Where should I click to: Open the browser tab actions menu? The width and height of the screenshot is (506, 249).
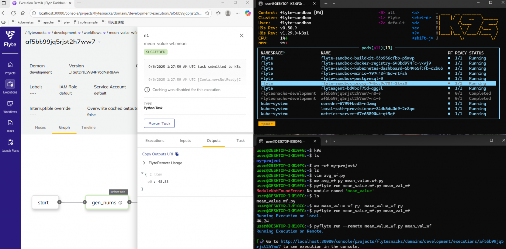click(x=5, y=3)
